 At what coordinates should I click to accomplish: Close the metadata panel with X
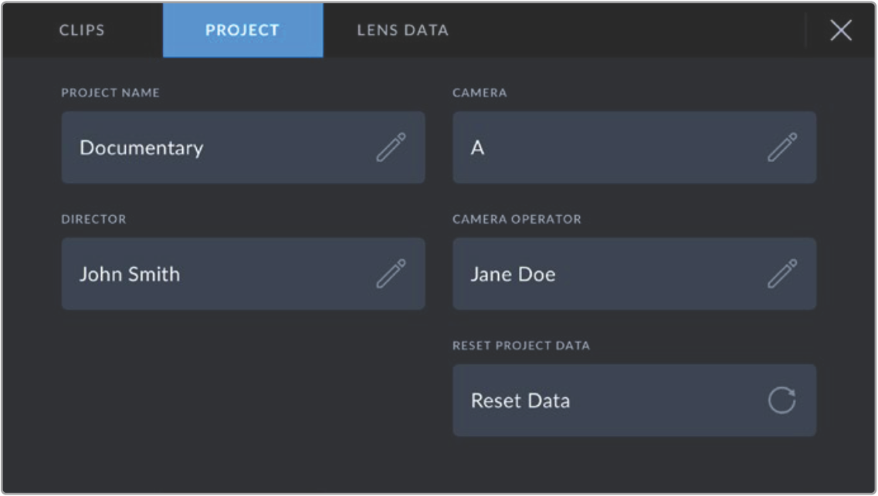(840, 31)
